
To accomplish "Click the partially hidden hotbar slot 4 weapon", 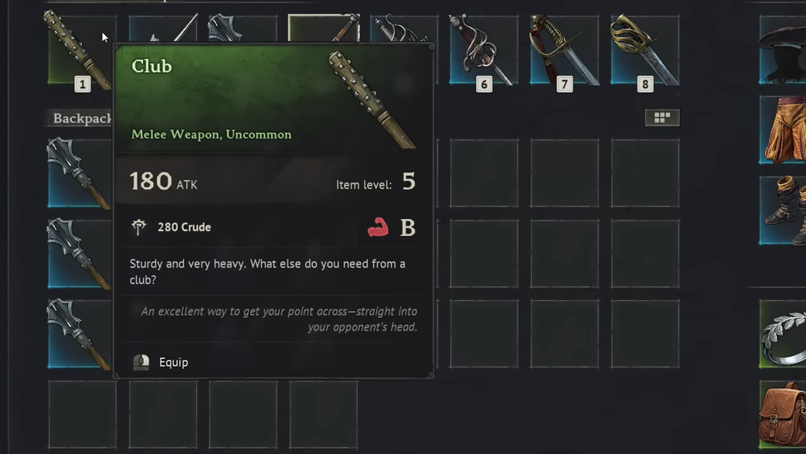I will 323,29.
